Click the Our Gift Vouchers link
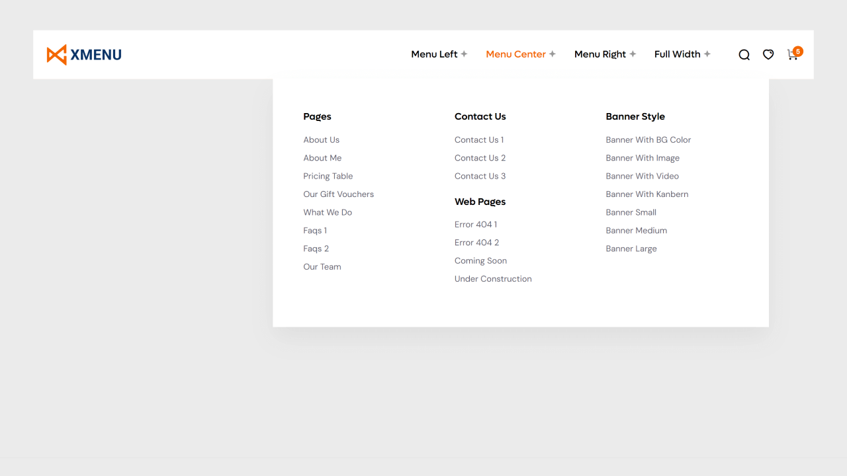The image size is (847, 476). coord(338,194)
